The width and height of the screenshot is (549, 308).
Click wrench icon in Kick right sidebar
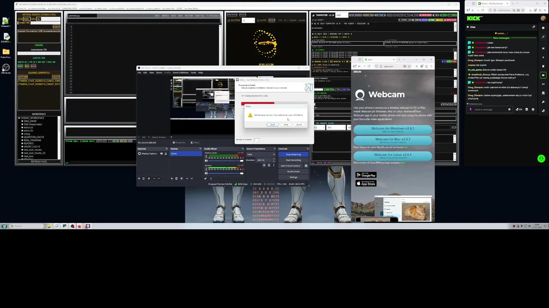click(x=543, y=102)
